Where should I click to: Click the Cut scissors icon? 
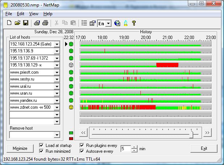click(56, 23)
